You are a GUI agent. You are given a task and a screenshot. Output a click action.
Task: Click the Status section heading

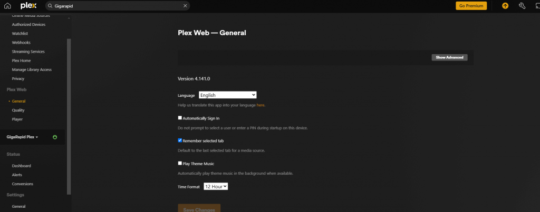click(x=13, y=154)
